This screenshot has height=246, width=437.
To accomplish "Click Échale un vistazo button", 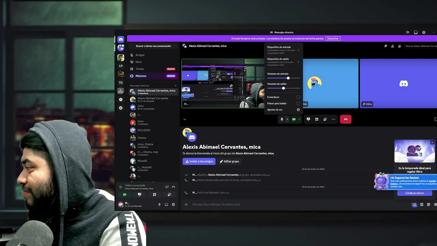I will 414,193.
